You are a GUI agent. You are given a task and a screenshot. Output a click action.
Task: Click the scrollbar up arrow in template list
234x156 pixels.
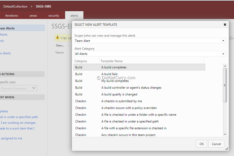tap(225, 66)
